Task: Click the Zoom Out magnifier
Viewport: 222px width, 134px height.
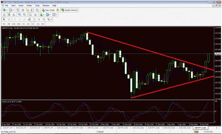Action: coord(25,15)
